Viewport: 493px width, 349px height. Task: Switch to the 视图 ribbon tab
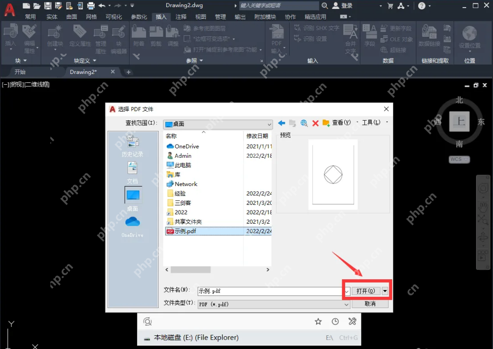pyautogui.click(x=201, y=16)
